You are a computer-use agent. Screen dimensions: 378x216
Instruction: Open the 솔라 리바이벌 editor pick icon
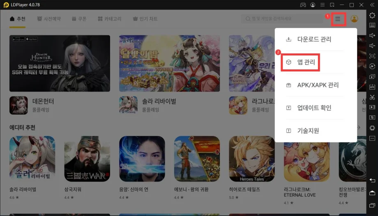pyautogui.click(x=32, y=159)
